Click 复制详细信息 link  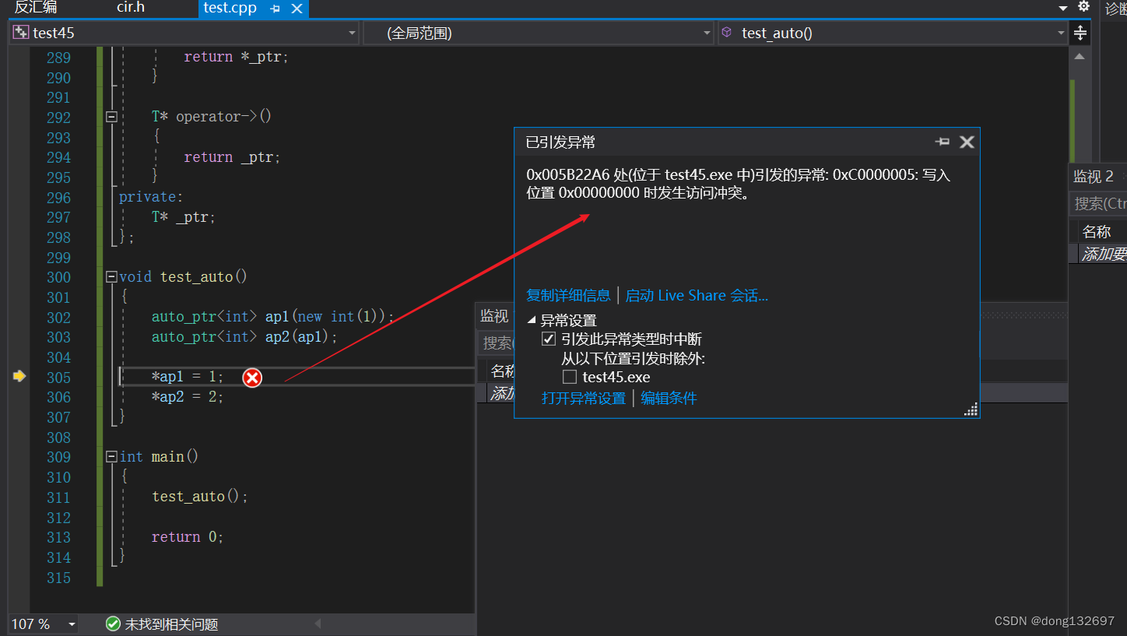[x=568, y=296]
